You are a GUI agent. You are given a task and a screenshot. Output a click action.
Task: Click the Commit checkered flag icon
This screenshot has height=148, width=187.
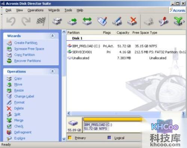[41, 21]
